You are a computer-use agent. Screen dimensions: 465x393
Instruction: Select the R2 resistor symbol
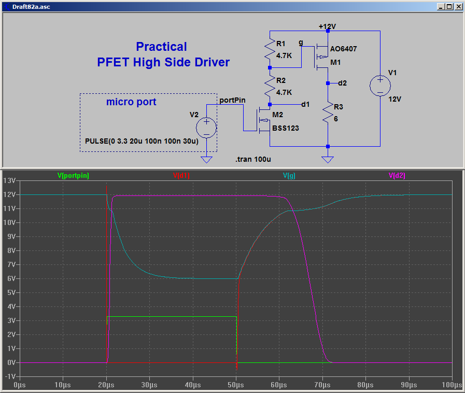click(270, 86)
